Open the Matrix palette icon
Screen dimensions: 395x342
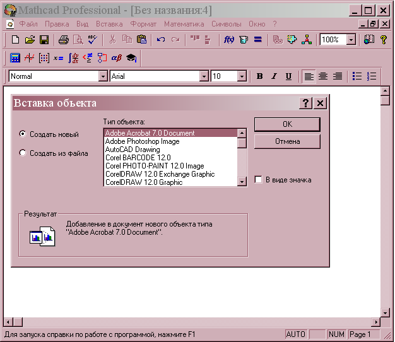pos(44,58)
